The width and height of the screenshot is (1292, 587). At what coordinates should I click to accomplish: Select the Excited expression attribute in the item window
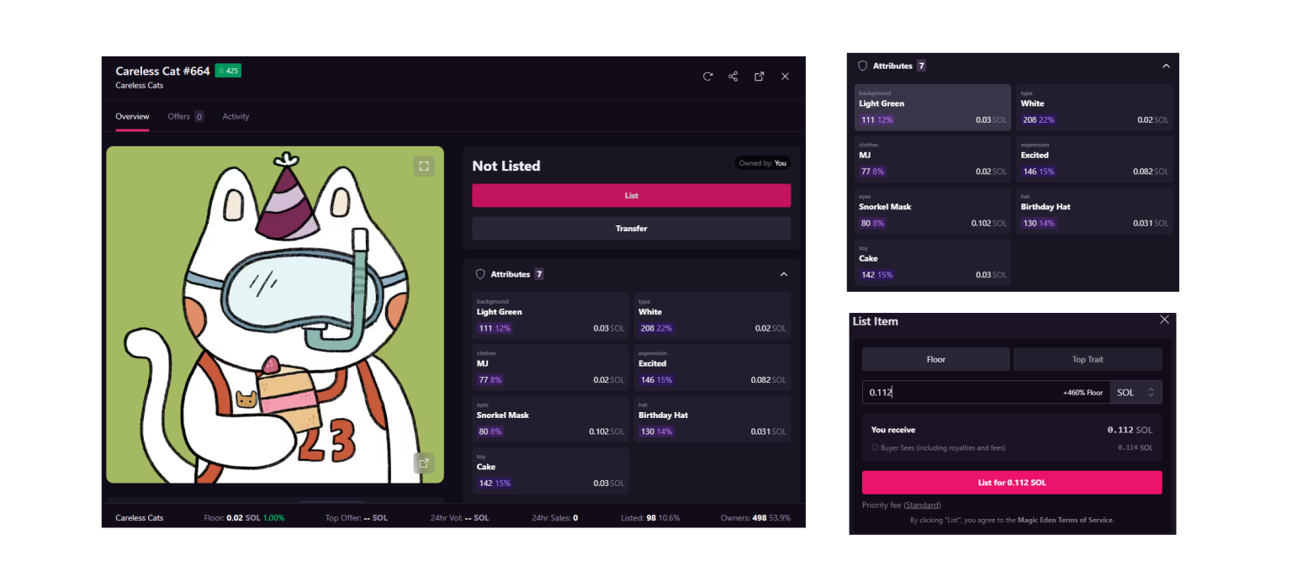(x=712, y=368)
